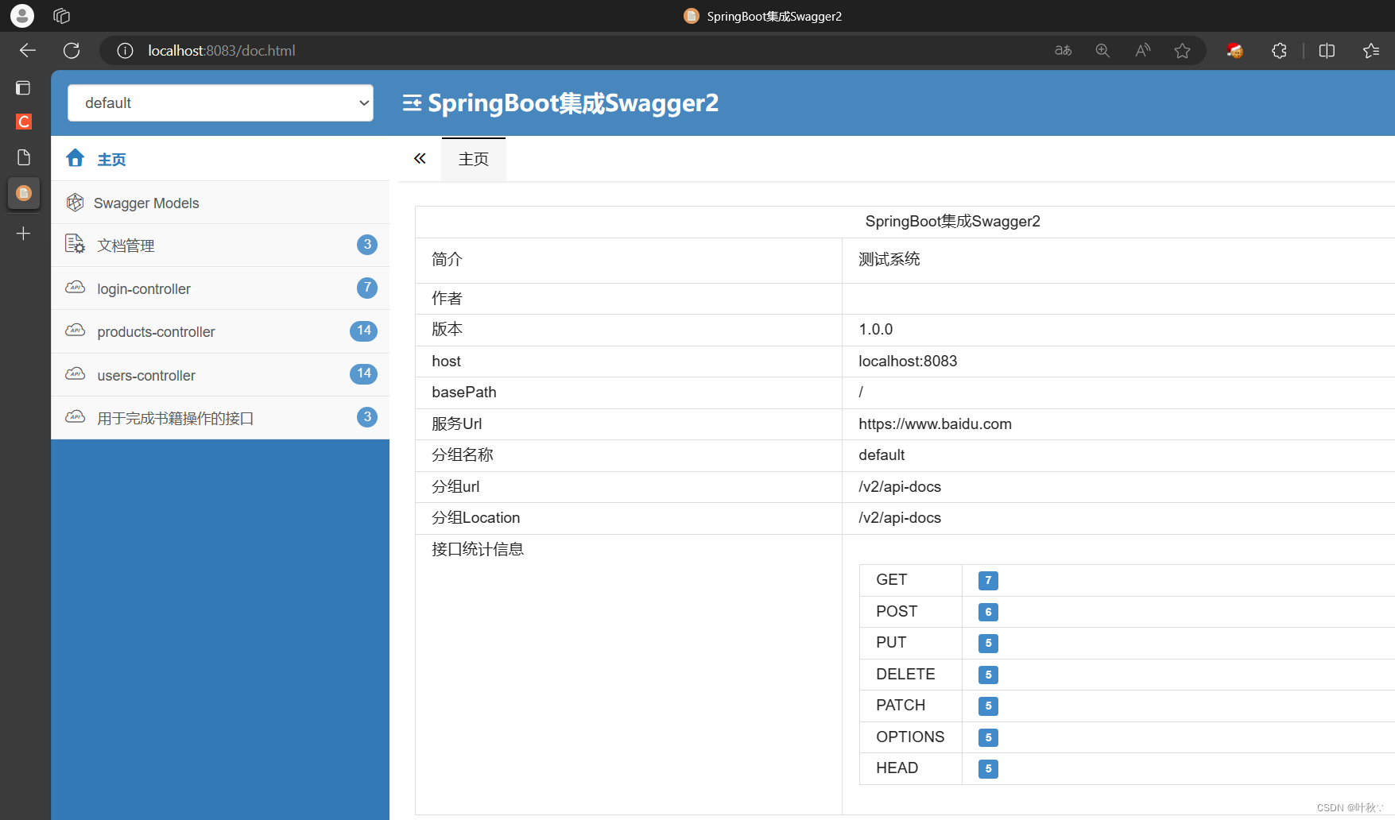Expand 用于完成书籍操作的接口 group
Image resolution: width=1395 pixels, height=820 pixels.
[220, 418]
